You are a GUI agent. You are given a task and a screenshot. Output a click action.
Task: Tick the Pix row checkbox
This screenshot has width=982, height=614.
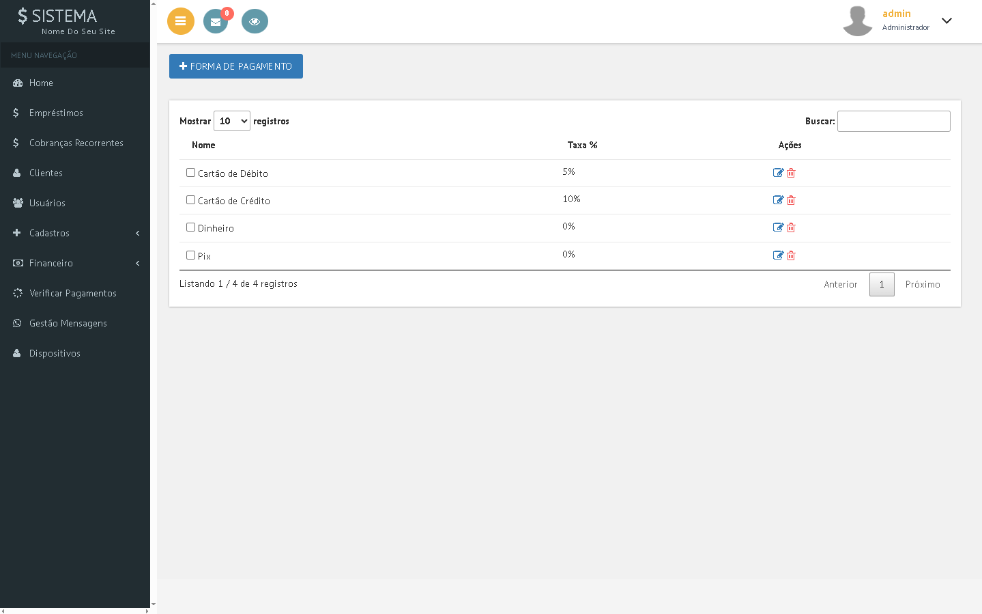[x=191, y=255]
